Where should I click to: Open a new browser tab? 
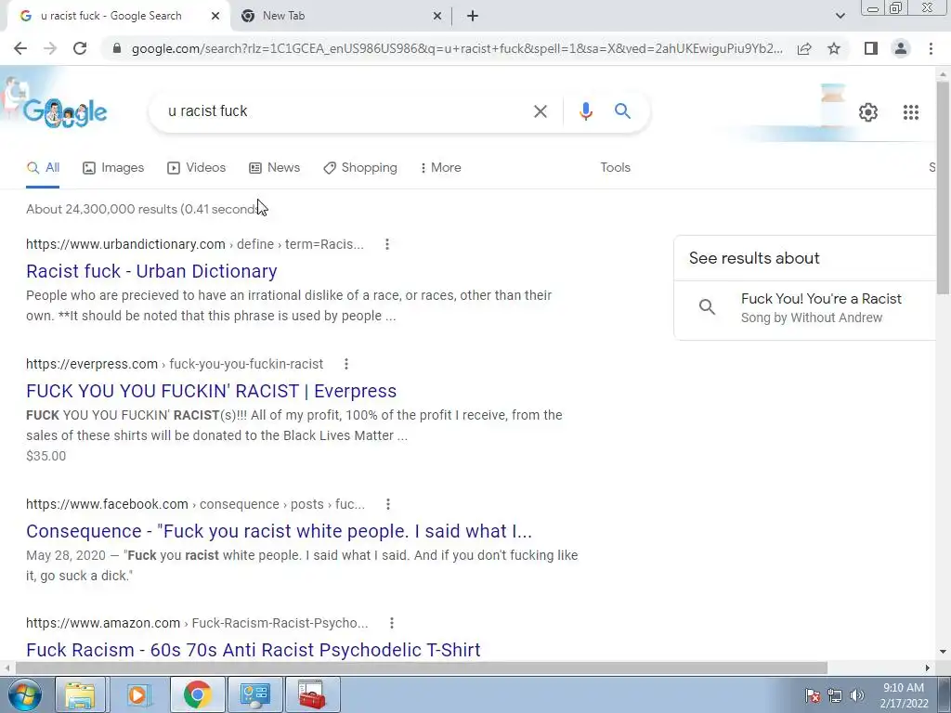pyautogui.click(x=473, y=16)
